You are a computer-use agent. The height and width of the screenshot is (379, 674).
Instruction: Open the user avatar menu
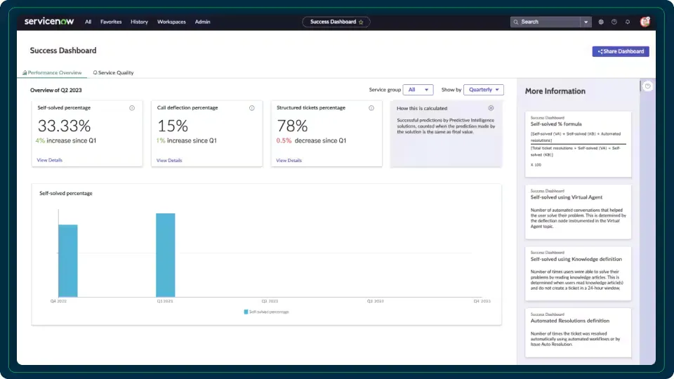coord(645,22)
